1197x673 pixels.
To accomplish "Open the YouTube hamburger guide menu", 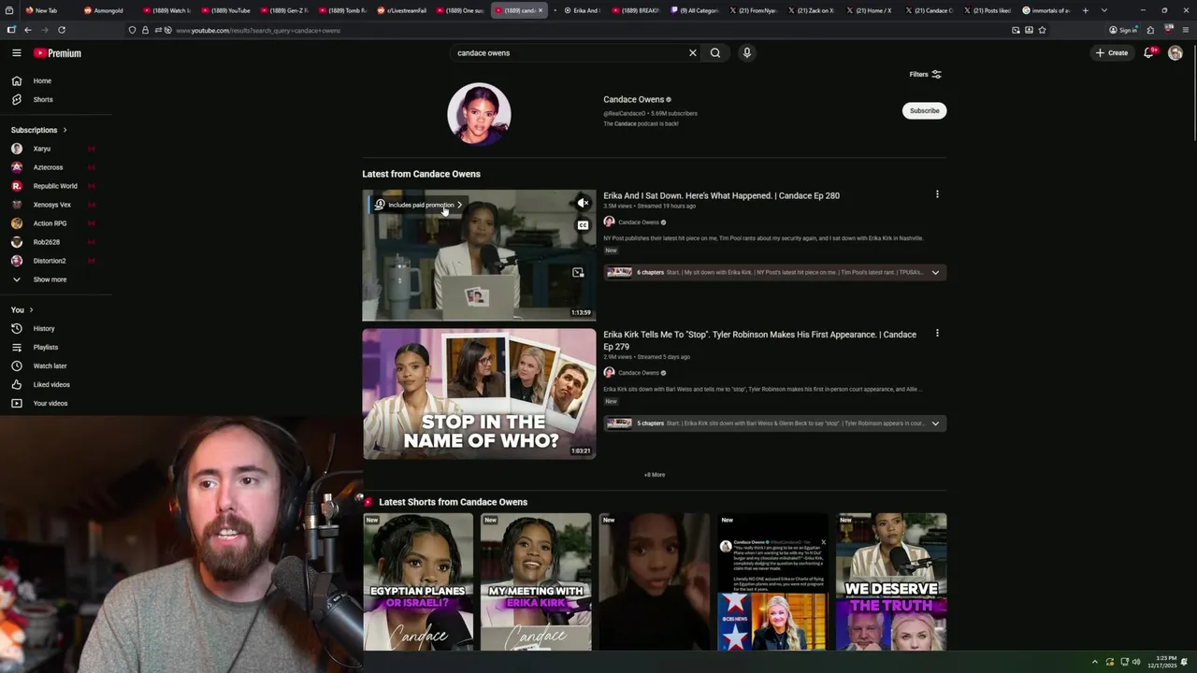I will point(17,53).
